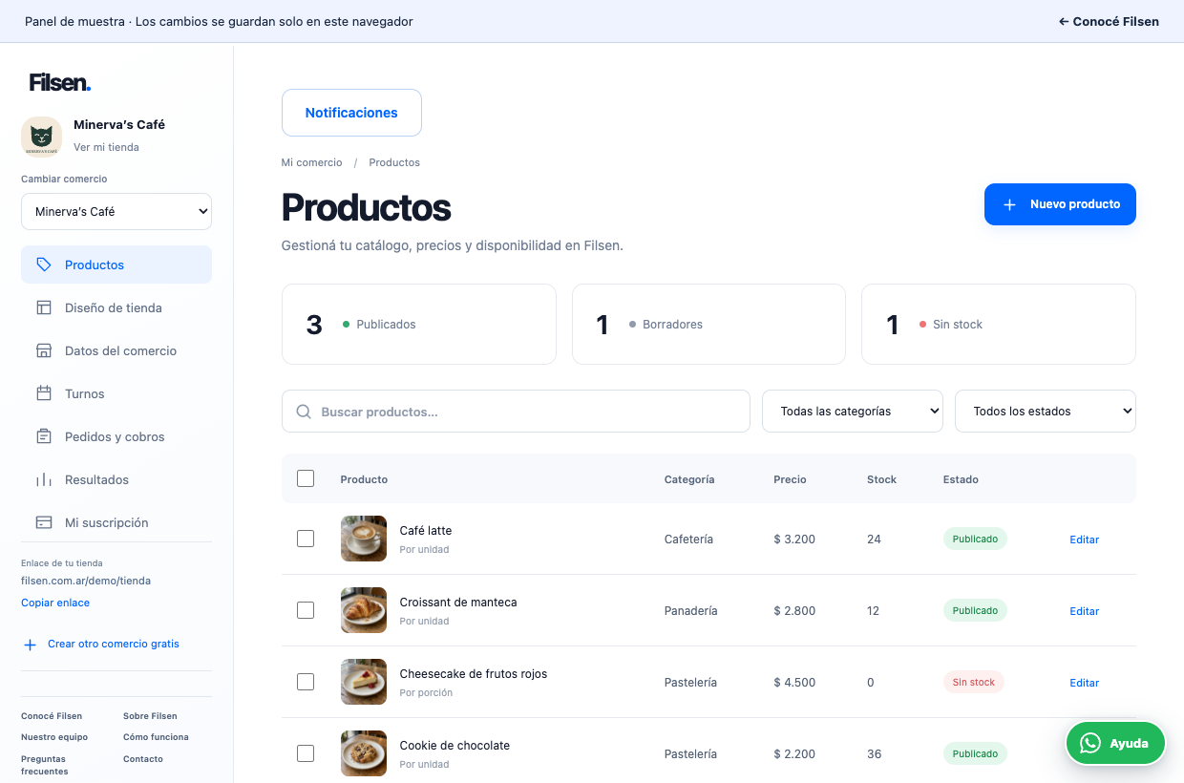Screen dimensions: 1184x783
Task: Select the Croissant de manteca row checkbox
Action: point(306,610)
